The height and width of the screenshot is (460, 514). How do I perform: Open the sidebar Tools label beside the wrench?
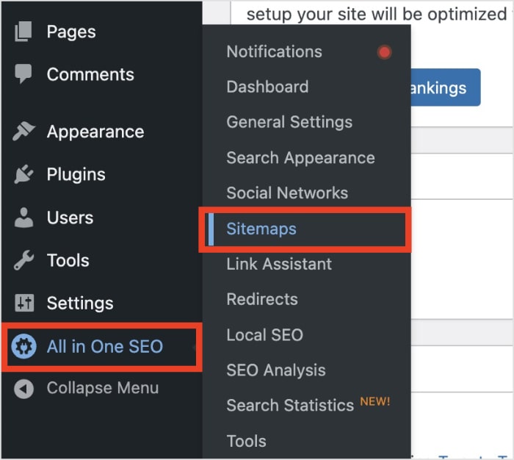[x=68, y=261]
